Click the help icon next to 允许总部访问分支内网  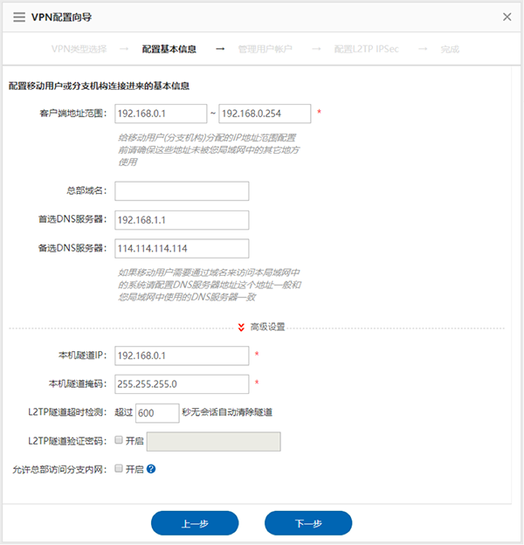(x=151, y=469)
